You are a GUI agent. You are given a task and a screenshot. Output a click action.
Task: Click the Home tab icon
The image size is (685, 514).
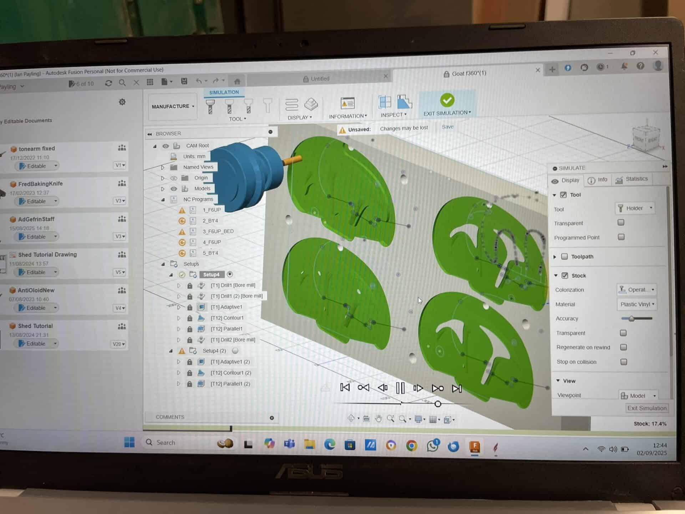(x=237, y=81)
